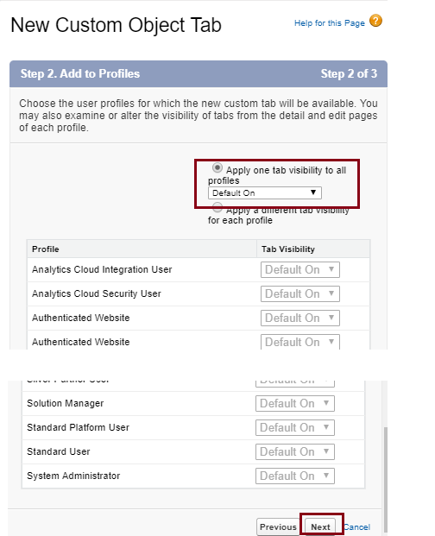The width and height of the screenshot is (435, 536).
Task: Click the Previous button
Action: (x=278, y=527)
